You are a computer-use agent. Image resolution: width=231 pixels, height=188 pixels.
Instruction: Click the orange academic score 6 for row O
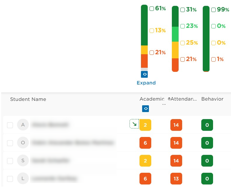tap(145, 143)
